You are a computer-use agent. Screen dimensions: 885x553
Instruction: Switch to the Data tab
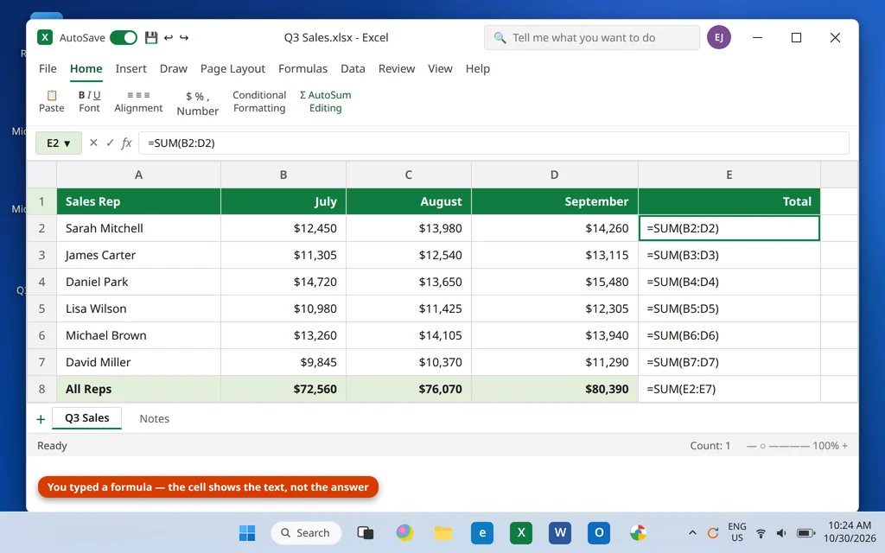tap(353, 68)
